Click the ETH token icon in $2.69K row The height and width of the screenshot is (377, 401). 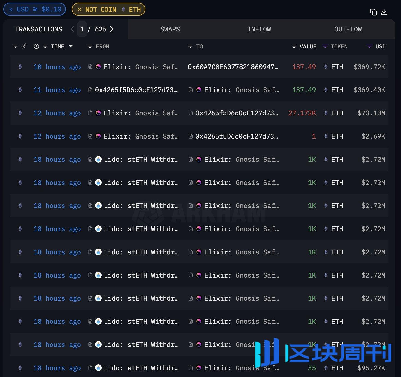pos(326,136)
